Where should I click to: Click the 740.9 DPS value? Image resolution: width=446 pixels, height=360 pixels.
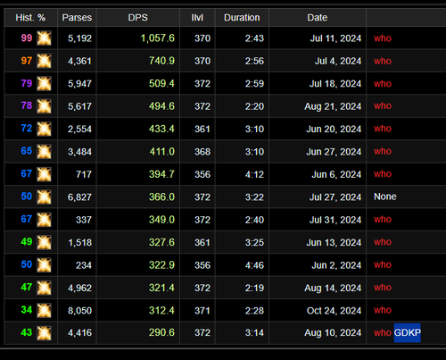(161, 61)
